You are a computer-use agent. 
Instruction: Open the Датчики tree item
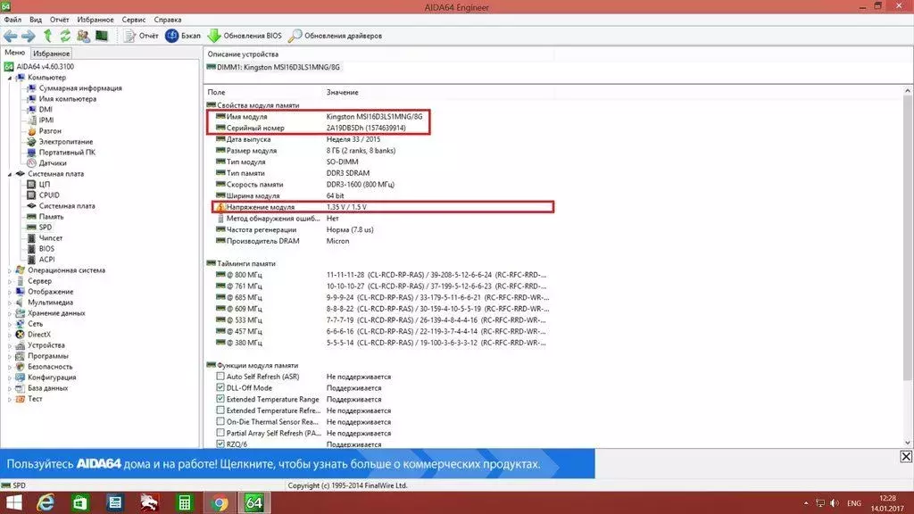pyautogui.click(x=53, y=163)
